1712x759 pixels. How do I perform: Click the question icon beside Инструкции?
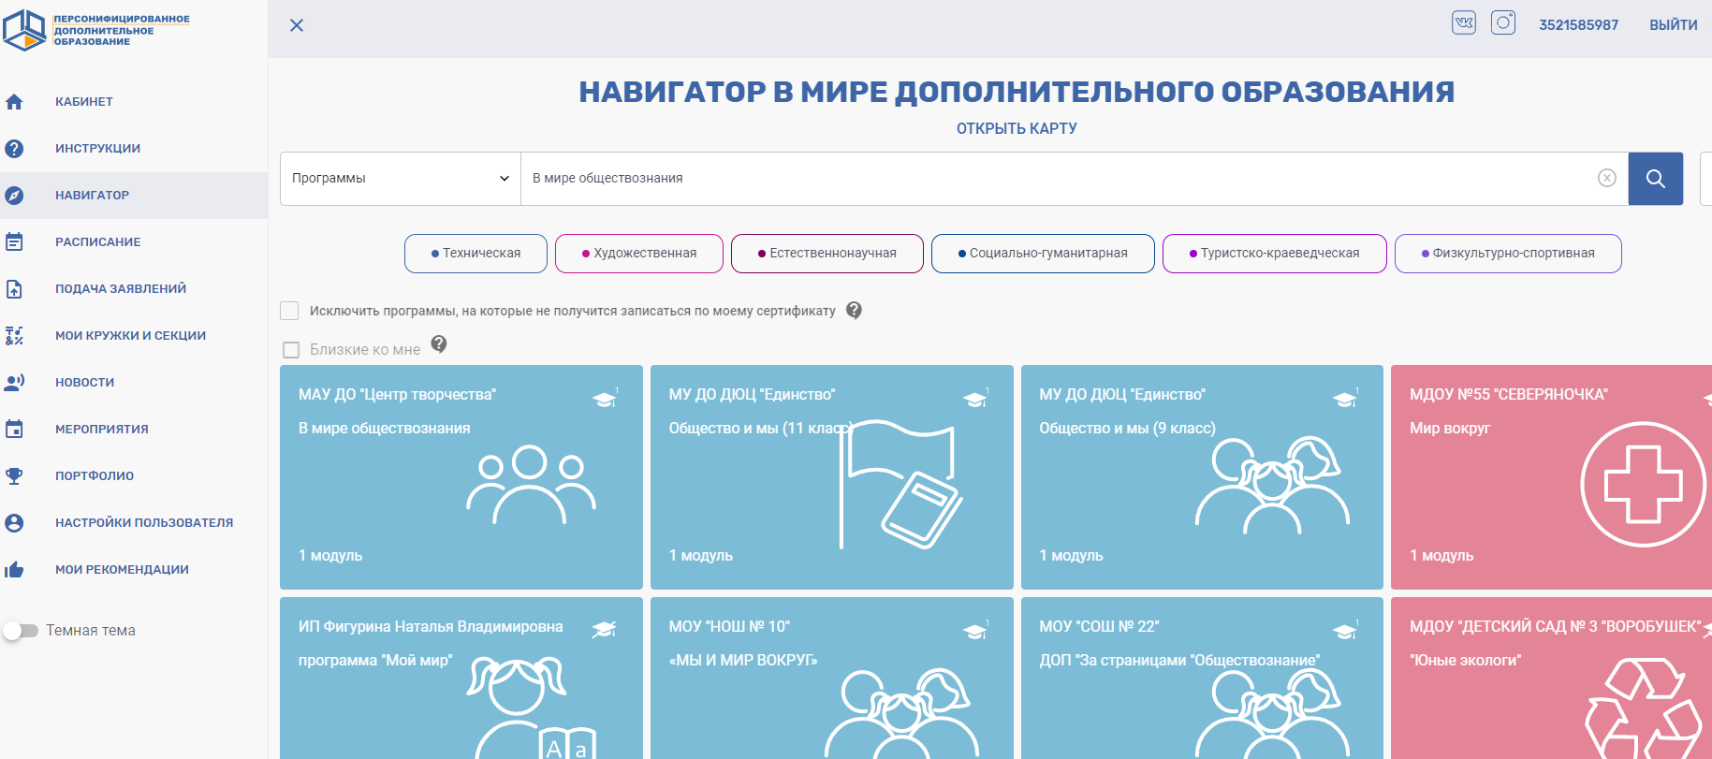(x=14, y=149)
